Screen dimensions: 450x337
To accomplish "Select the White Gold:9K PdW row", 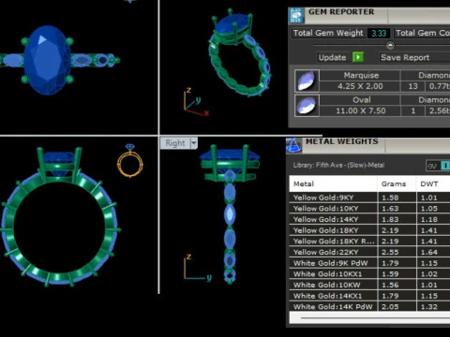I will click(369, 263).
